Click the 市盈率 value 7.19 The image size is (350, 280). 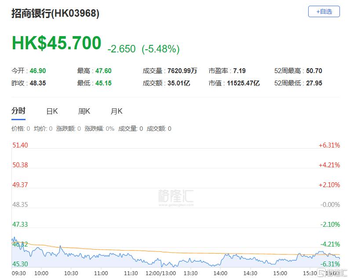click(x=239, y=71)
